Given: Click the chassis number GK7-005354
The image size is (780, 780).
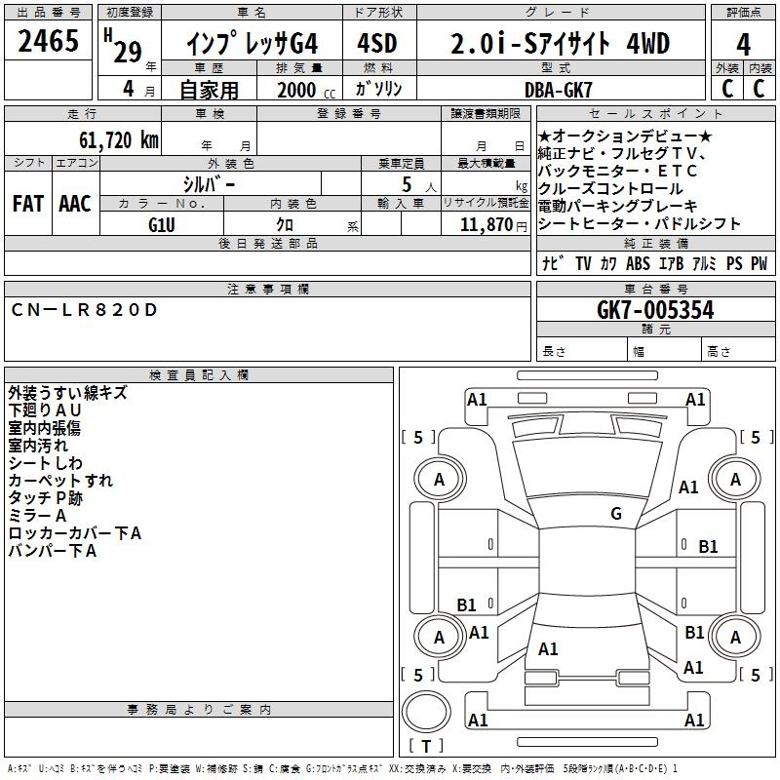Looking at the screenshot, I should (655, 310).
